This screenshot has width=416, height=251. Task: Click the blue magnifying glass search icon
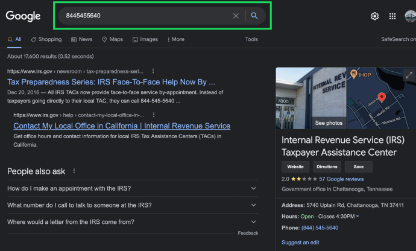coord(254,16)
